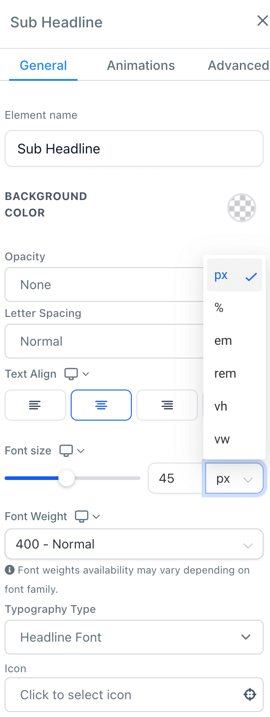
Task: Select left text alignment icon
Action: tap(35, 405)
